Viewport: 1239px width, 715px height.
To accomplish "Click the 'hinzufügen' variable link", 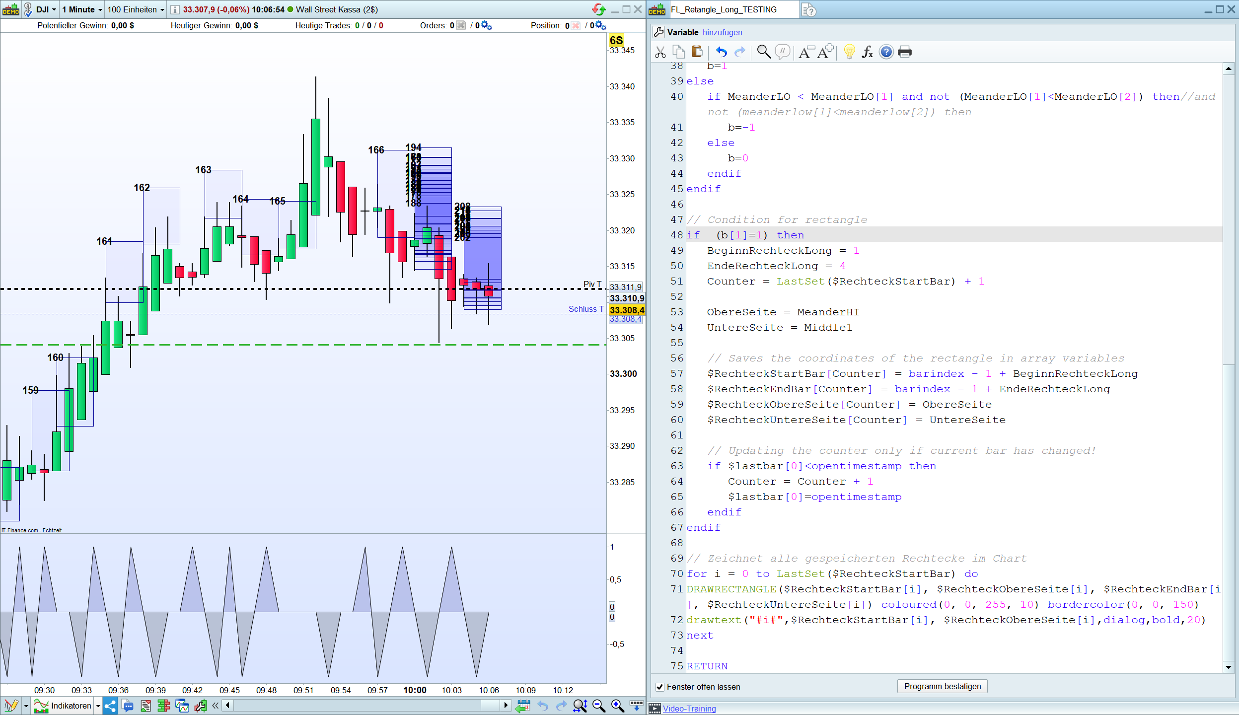I will [x=722, y=32].
